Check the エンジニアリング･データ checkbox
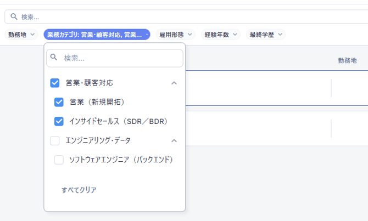 (55, 141)
